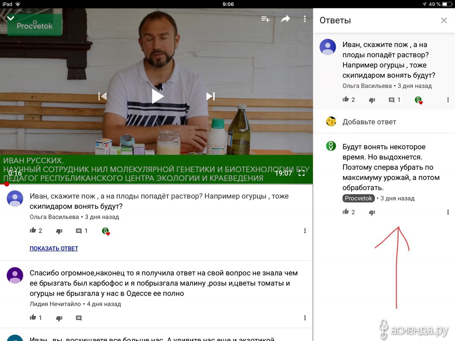Like Лидия Нечитайло's comment
The width and height of the screenshot is (455, 341).
click(33, 318)
